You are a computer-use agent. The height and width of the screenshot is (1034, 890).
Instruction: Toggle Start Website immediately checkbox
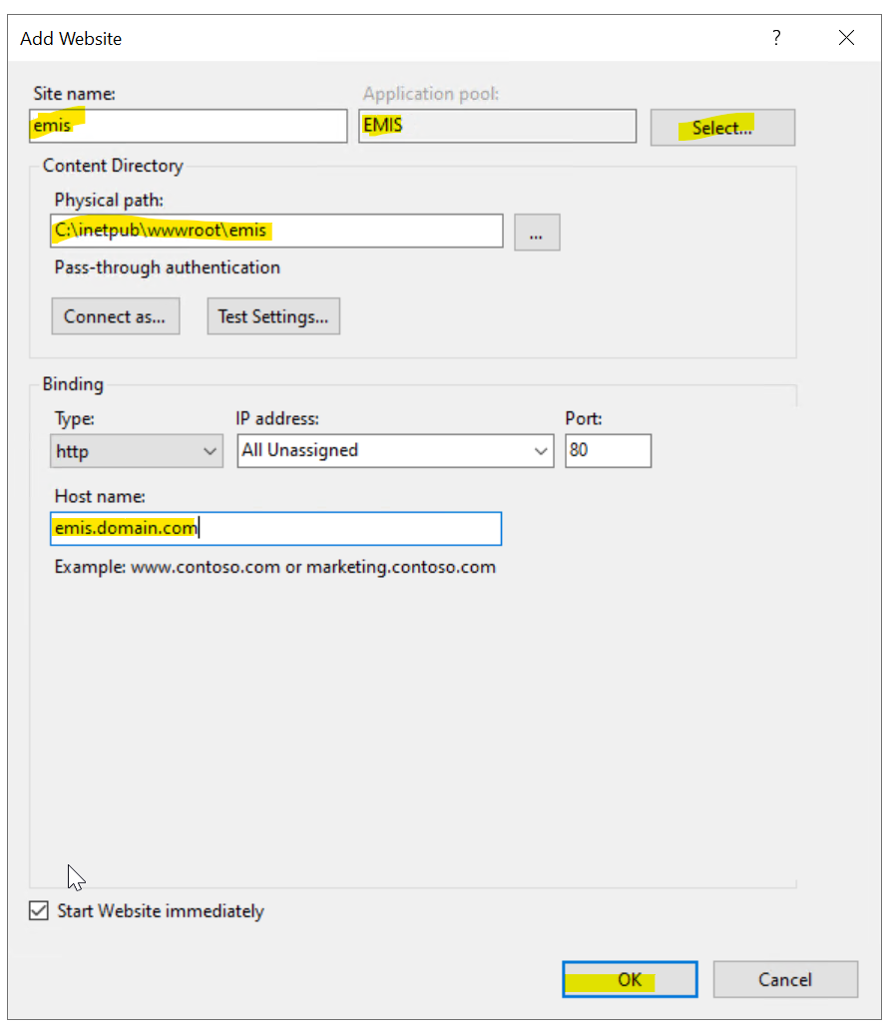(39, 911)
